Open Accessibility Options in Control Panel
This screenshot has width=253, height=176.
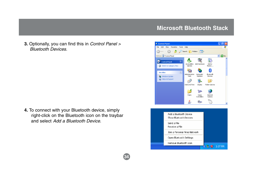pyautogui.click(x=189, y=62)
